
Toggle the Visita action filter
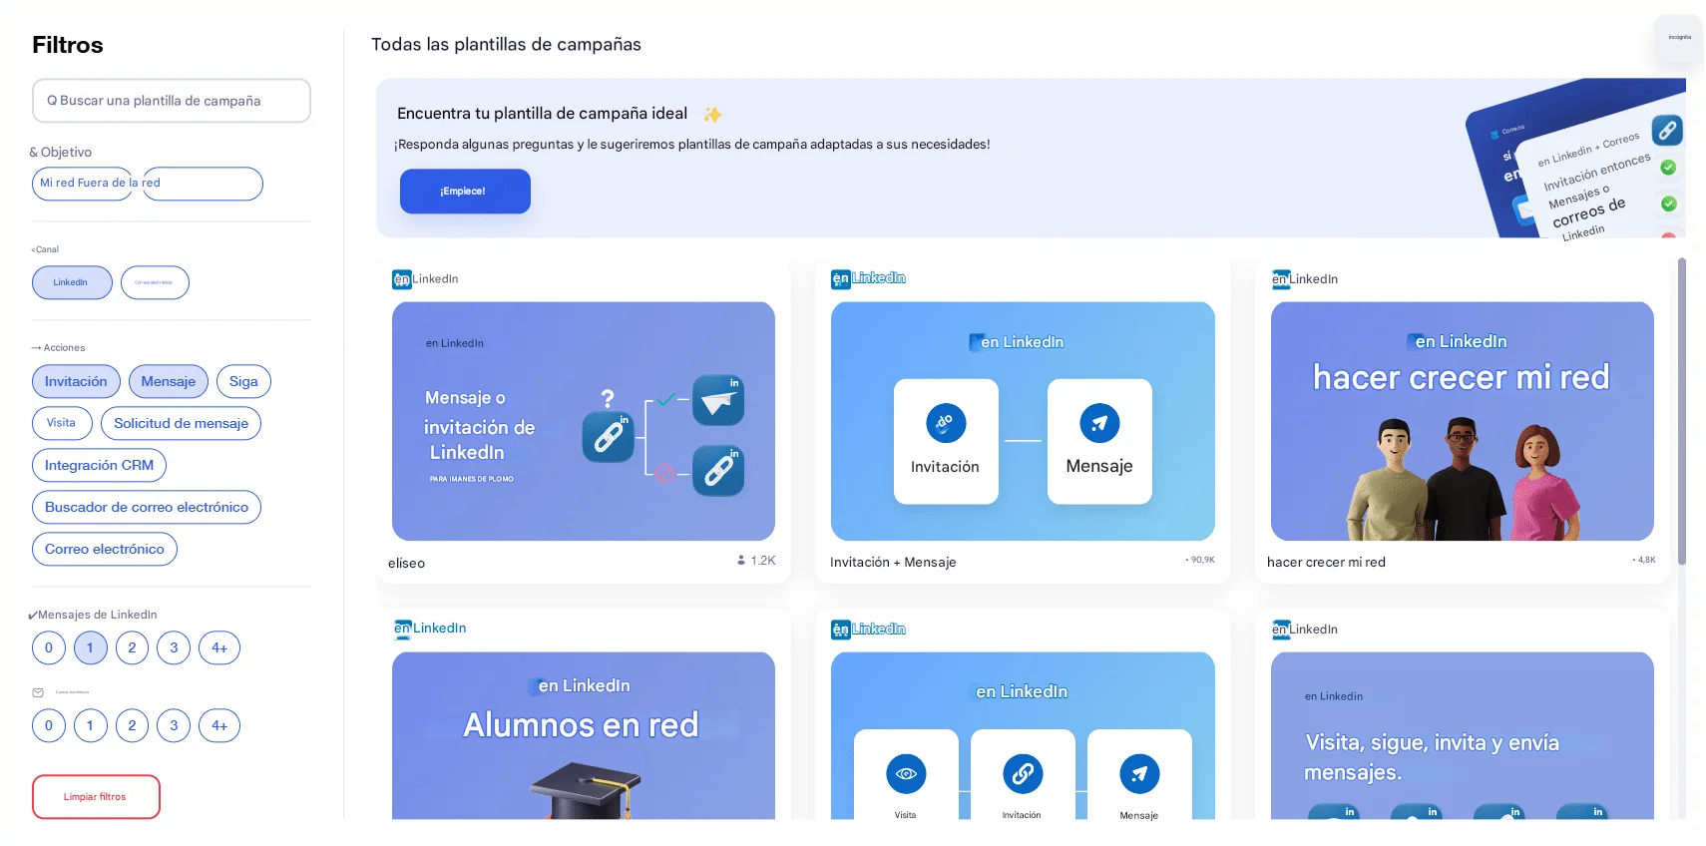(62, 423)
